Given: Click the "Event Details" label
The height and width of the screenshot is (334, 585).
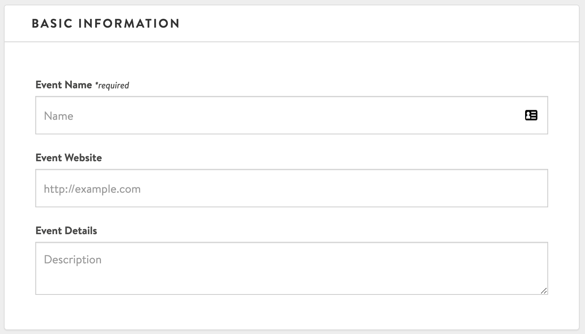Looking at the screenshot, I should (x=66, y=231).
